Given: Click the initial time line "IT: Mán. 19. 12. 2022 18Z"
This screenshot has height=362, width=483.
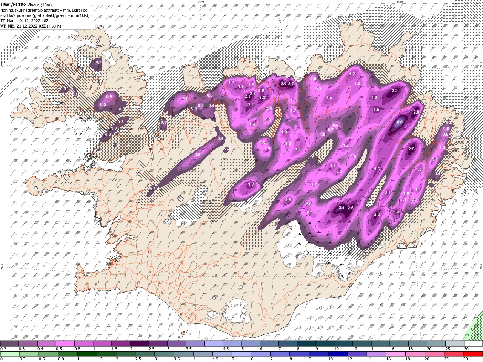Looking at the screenshot, I should 24,21.
